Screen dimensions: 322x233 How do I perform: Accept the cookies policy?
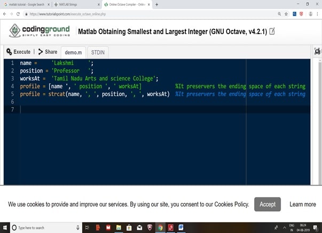point(268,204)
